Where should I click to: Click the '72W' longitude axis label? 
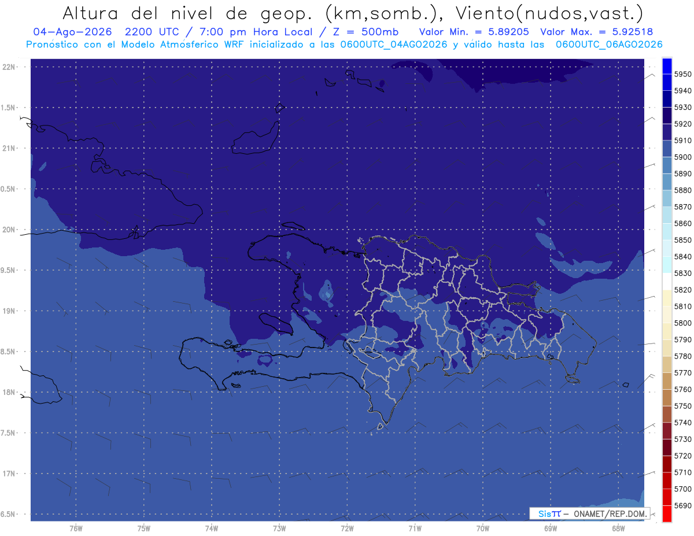click(x=347, y=528)
